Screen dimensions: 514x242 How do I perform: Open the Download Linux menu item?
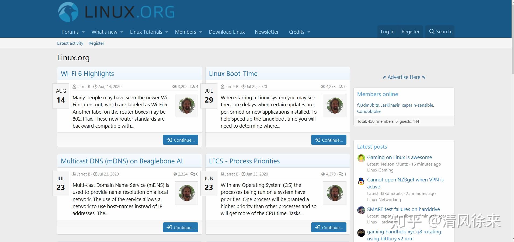(227, 32)
